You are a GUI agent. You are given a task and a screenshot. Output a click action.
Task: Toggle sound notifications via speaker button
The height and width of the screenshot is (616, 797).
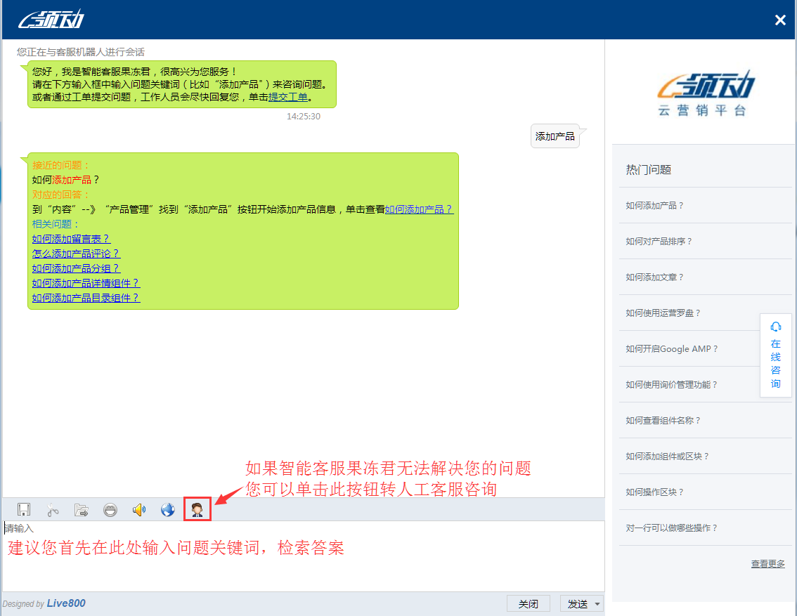139,510
